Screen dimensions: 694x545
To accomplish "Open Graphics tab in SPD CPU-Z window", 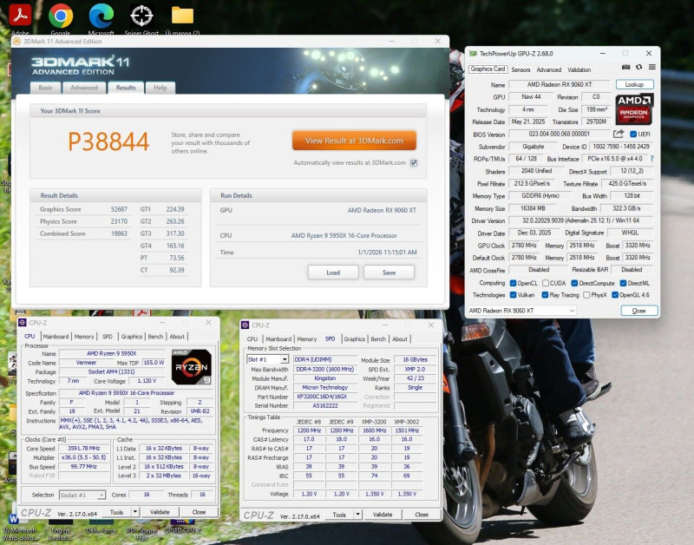I will point(355,339).
